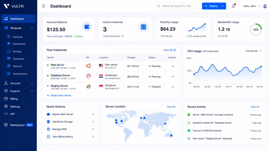
Task: Open Storage in the sidebar
Action: 17,51
